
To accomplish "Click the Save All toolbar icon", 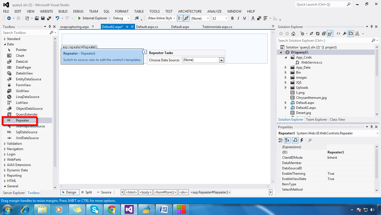I will 49,18.
